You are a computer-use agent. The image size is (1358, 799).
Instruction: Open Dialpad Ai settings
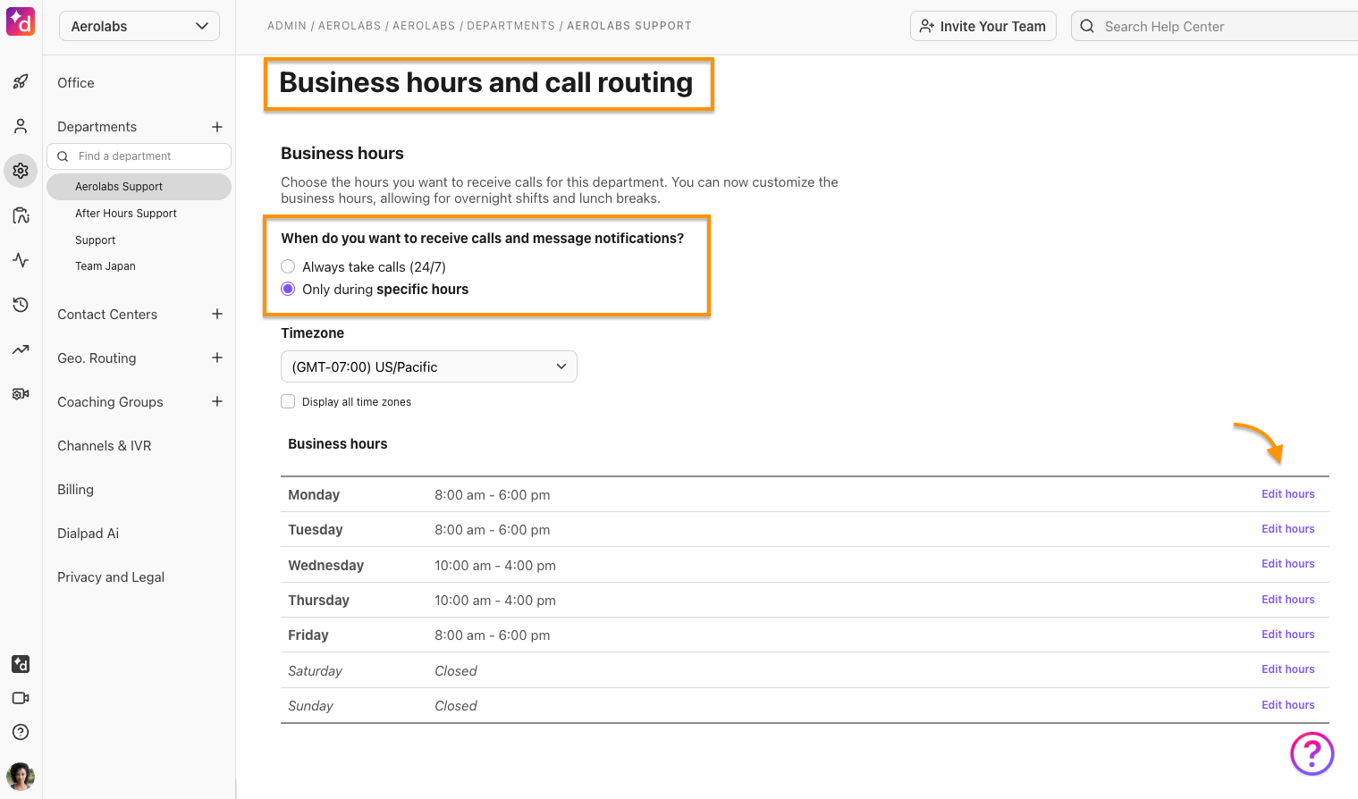[x=88, y=533]
